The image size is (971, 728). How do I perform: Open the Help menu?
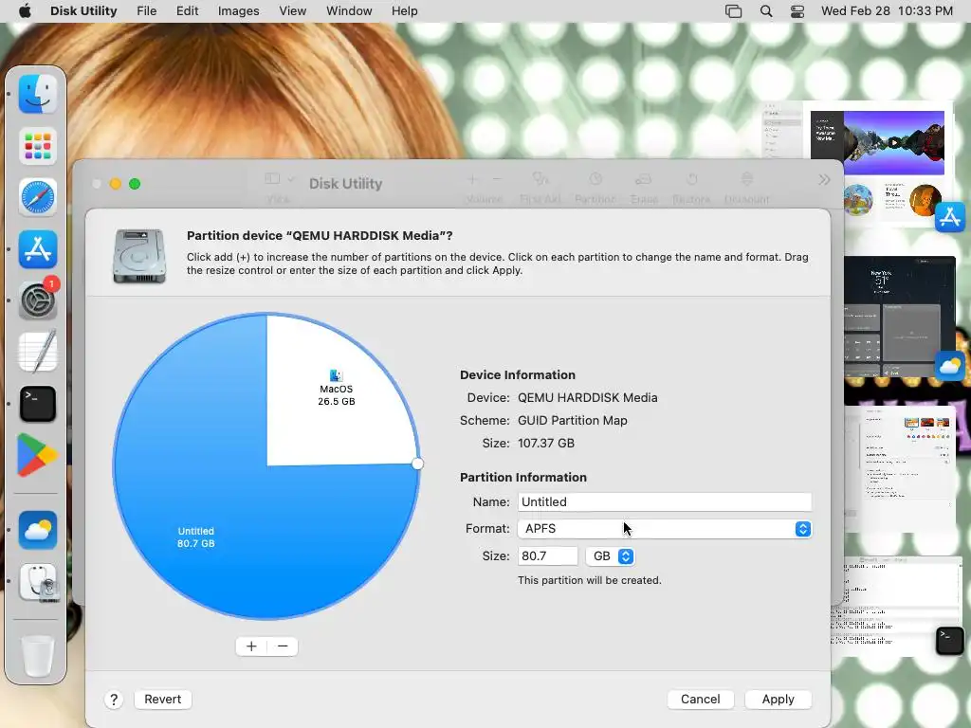[x=404, y=11]
